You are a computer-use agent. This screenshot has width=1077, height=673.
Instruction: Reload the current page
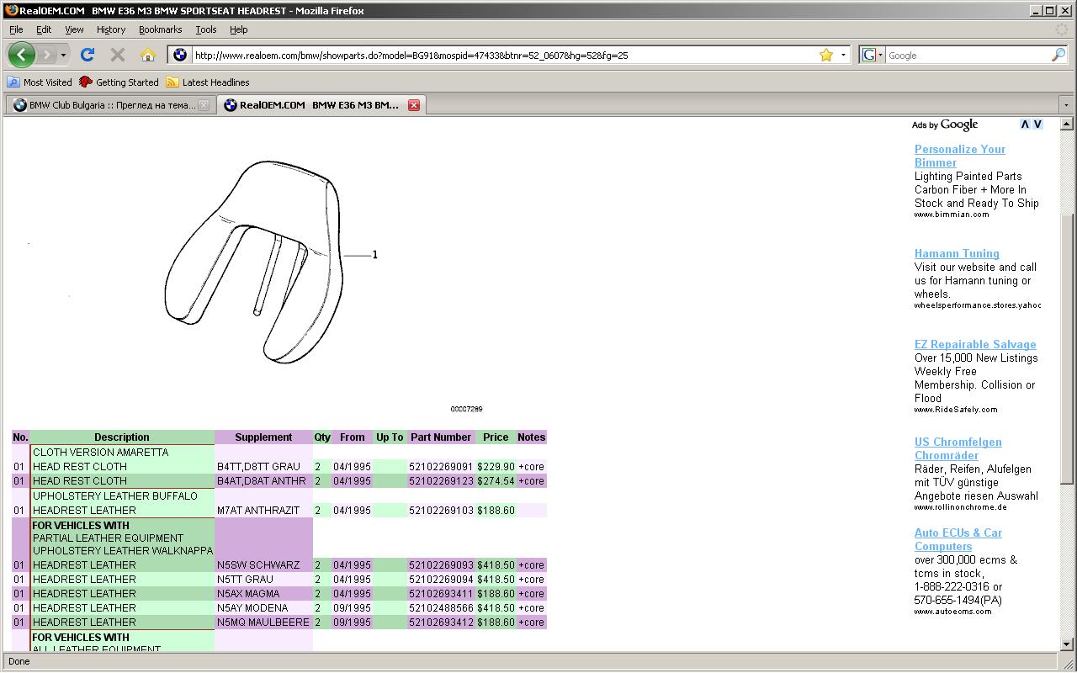click(x=88, y=55)
